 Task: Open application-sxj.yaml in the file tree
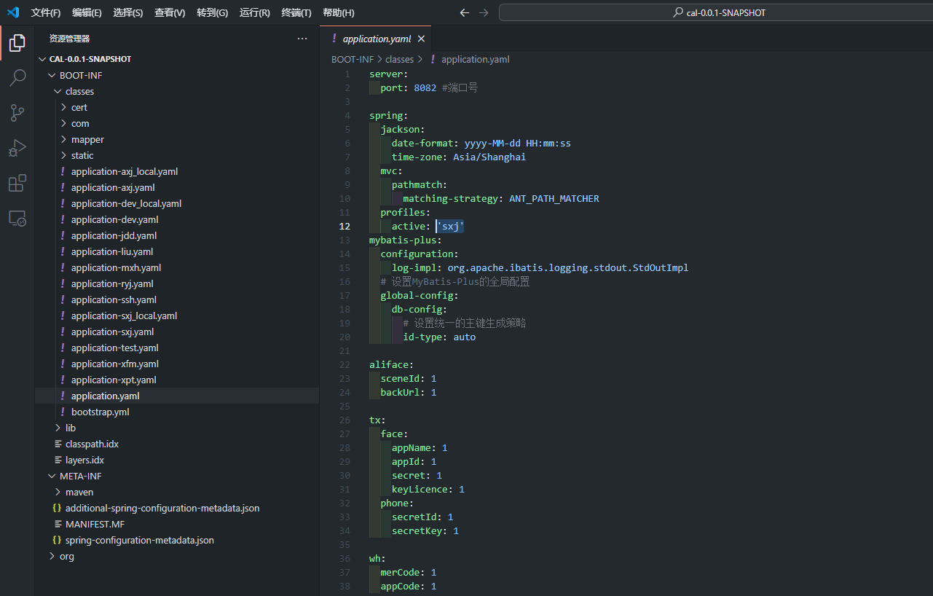coord(112,332)
